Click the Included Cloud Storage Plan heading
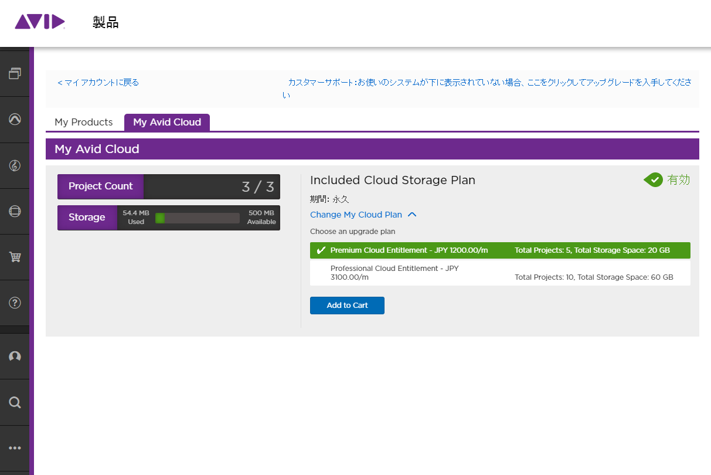 coord(393,180)
